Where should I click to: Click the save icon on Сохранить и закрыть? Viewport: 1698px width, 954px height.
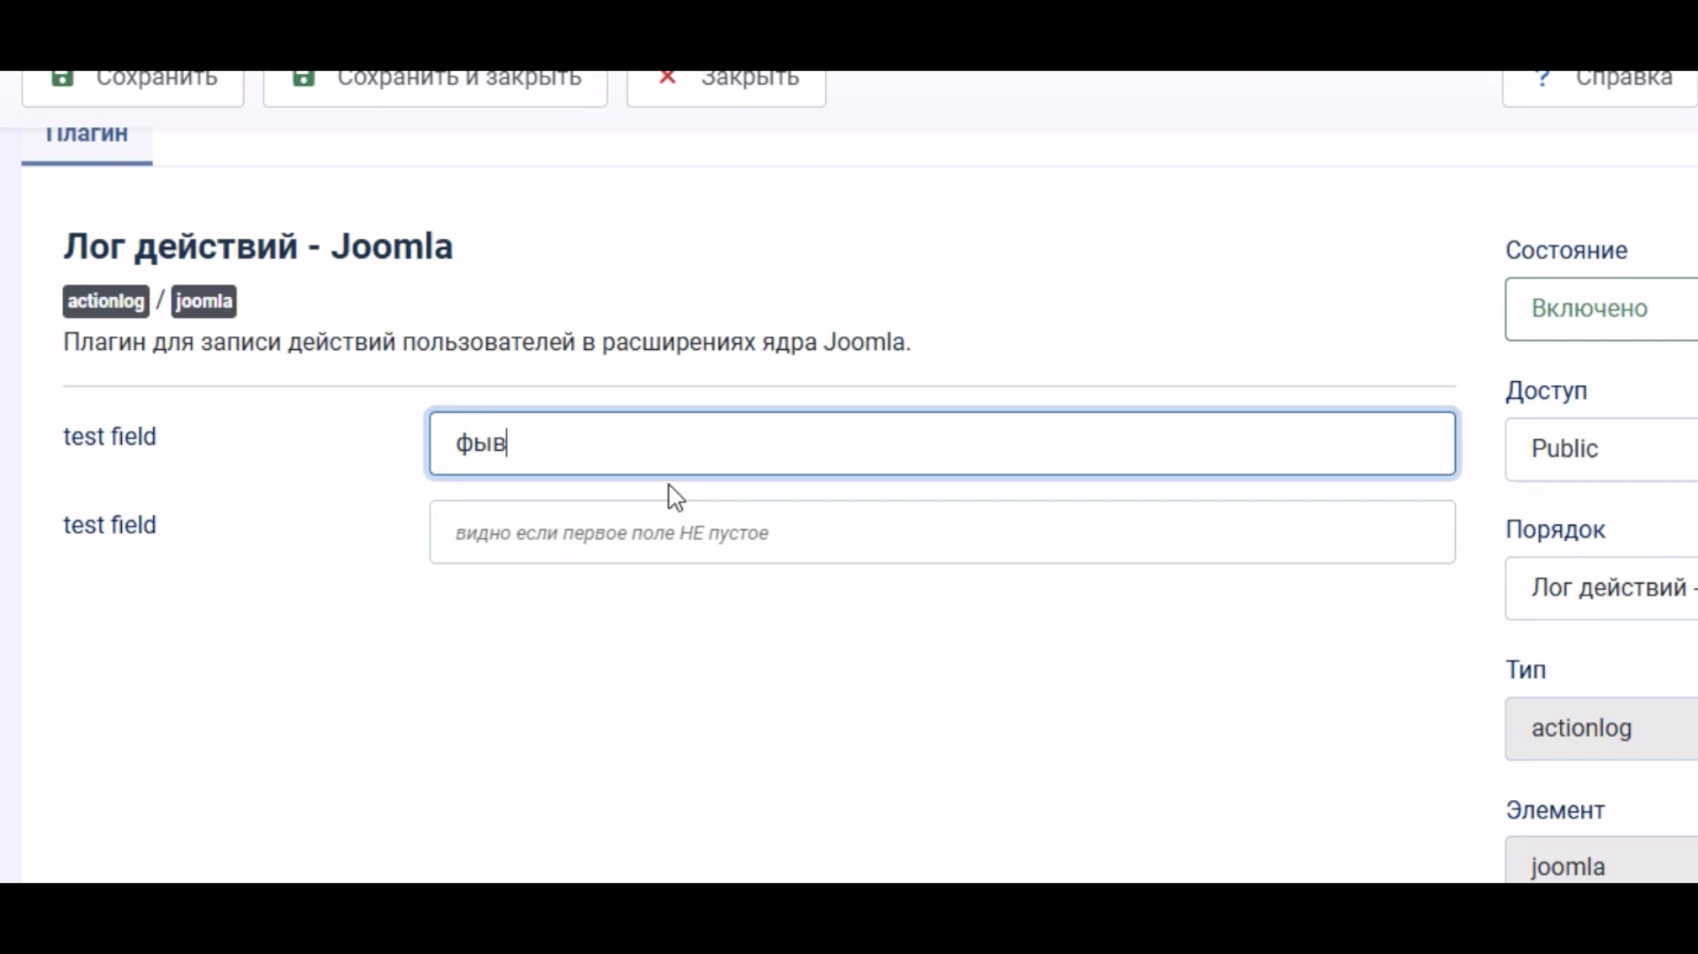(x=303, y=79)
